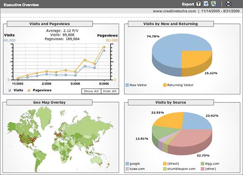The image size is (243, 175).
Task: Click the 60,000 Pageviews axis maximum
Action: (112, 40)
